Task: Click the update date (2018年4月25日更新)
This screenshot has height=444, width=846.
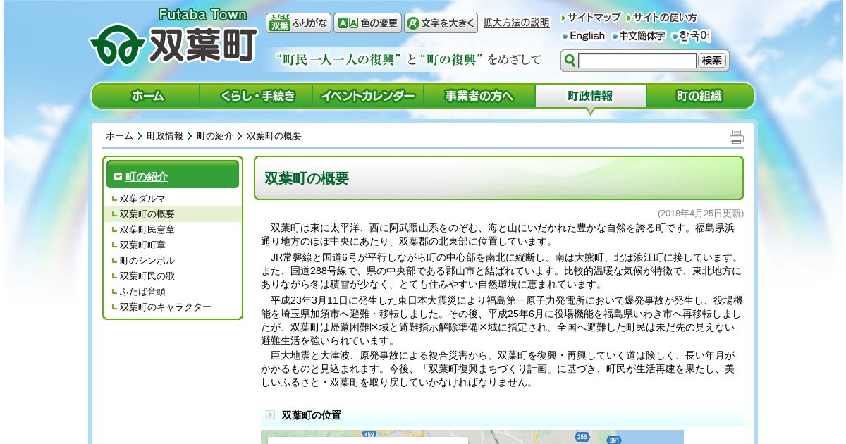Action: coord(700,214)
